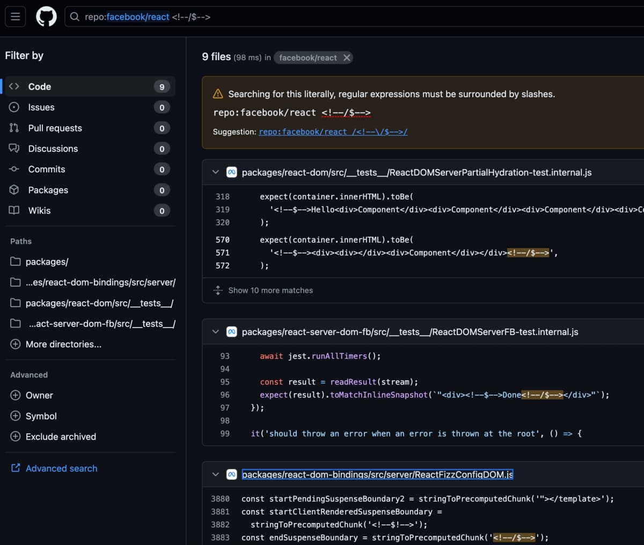Image resolution: width=644 pixels, height=545 pixels.
Task: Click highlighted match on line 571
Action: coord(528,253)
